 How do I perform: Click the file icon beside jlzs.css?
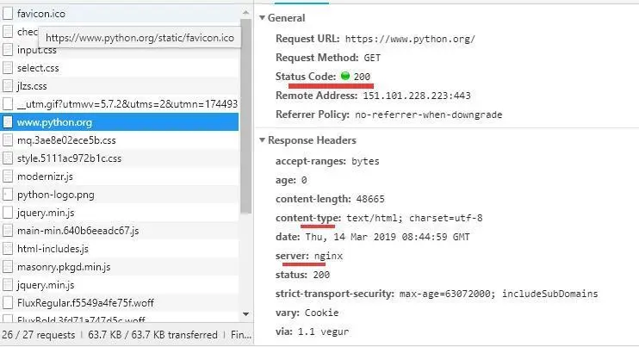pos(8,86)
